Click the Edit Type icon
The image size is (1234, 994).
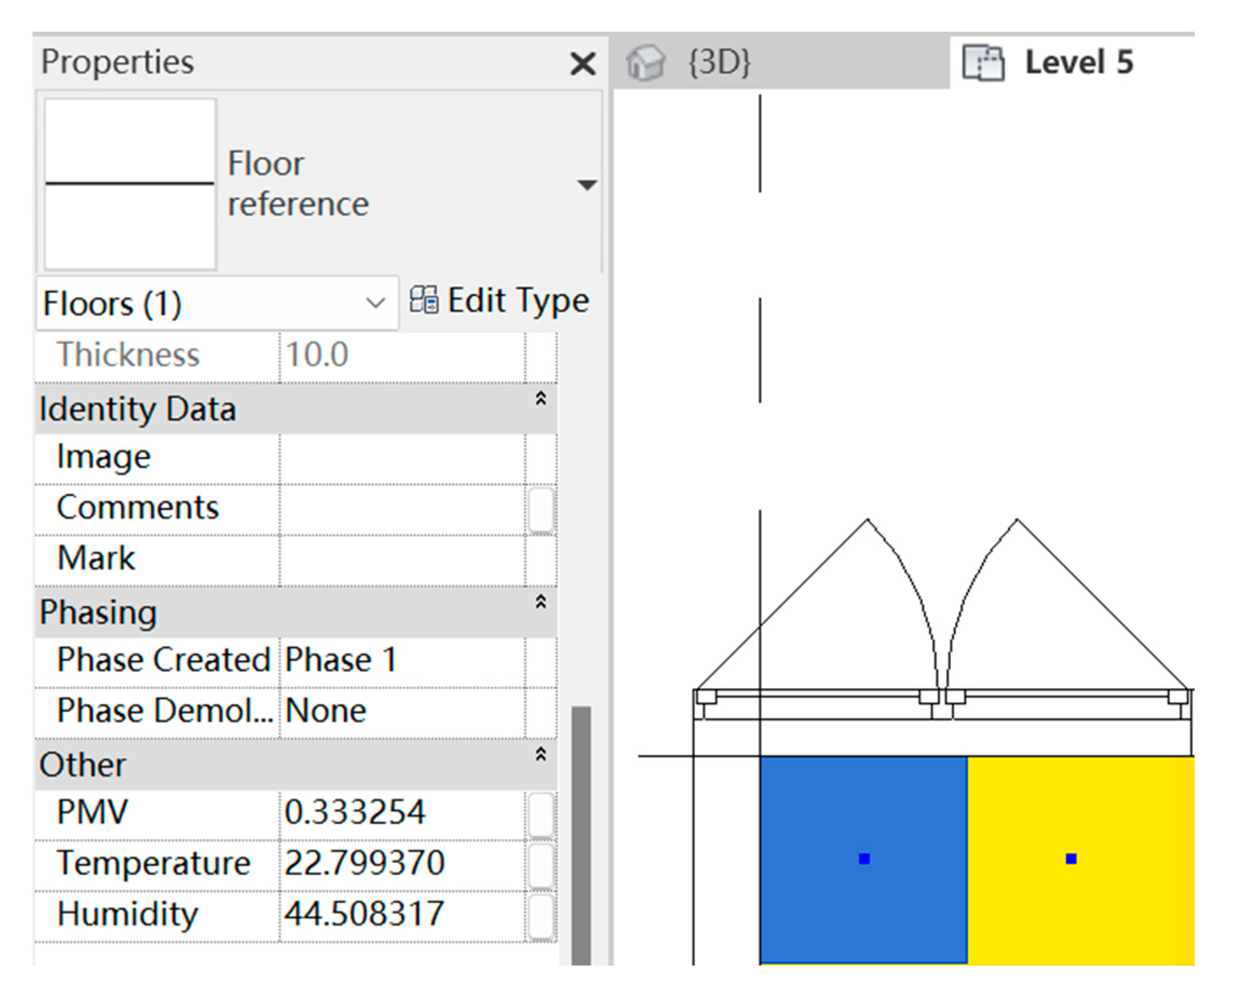tap(424, 300)
